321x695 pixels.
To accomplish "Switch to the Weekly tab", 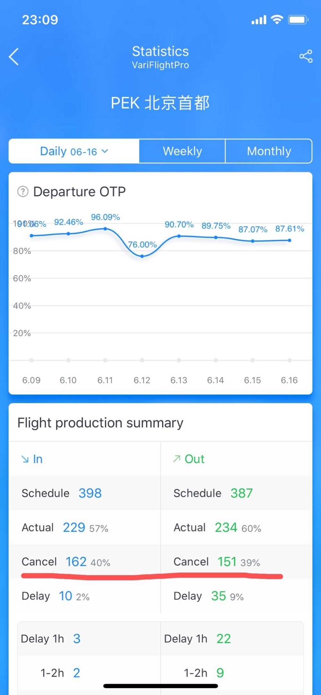I will pos(182,151).
